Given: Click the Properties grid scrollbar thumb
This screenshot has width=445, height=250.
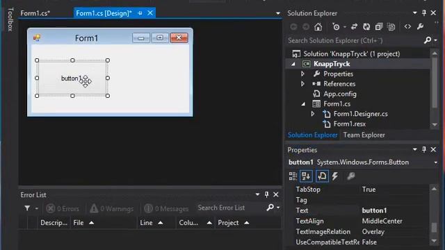Looking at the screenshot, I should (434, 228).
